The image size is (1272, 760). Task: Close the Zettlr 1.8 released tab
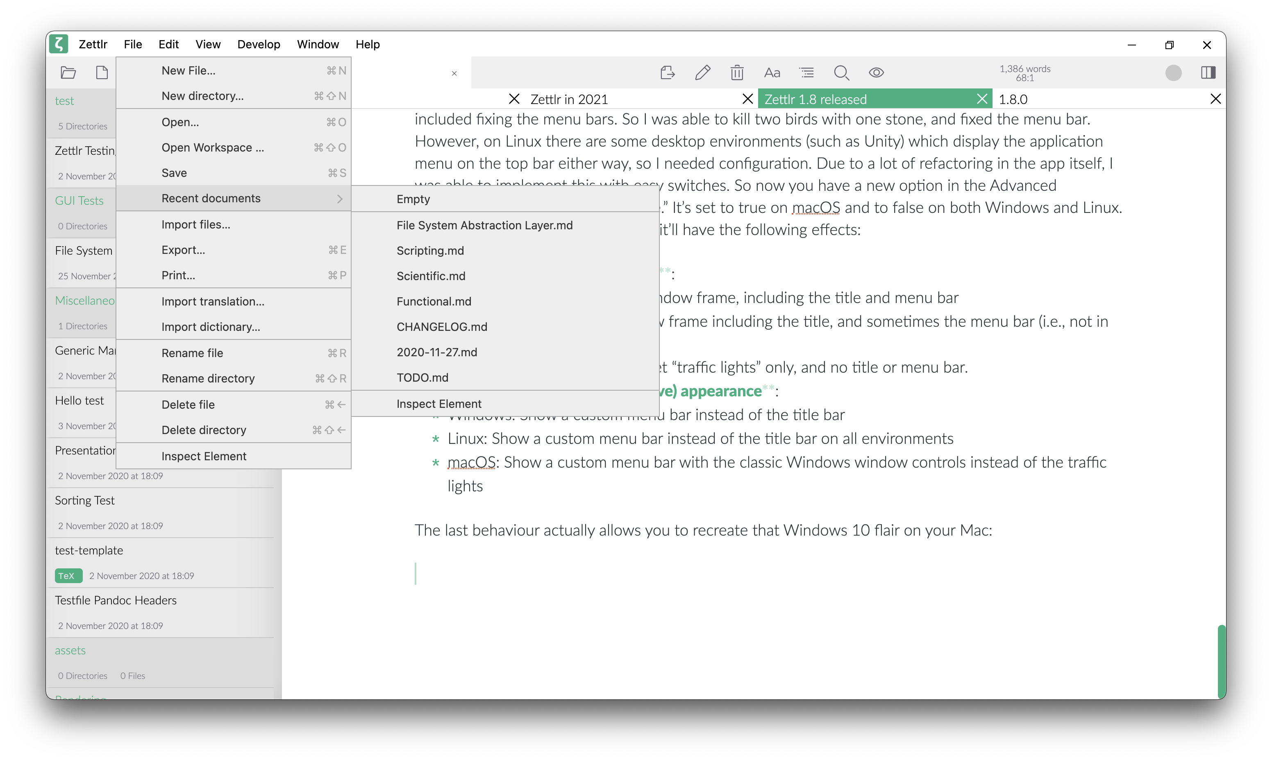click(x=981, y=99)
